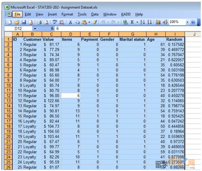Image resolution: width=202 pixels, height=171 pixels.
Task: Select column G header
Action: click(x=132, y=34)
